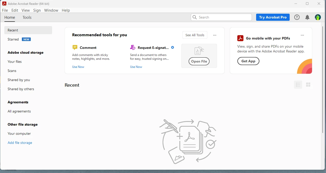This screenshot has width=326, height=173.
Task: Click the See All Tools button
Action: (x=195, y=35)
